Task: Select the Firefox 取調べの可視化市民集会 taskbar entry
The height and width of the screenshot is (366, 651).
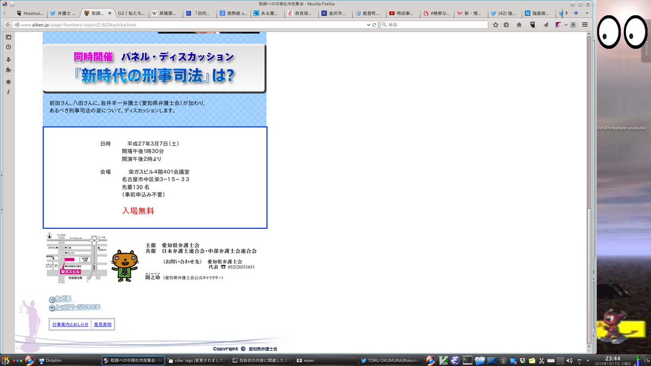Action: 133,360
